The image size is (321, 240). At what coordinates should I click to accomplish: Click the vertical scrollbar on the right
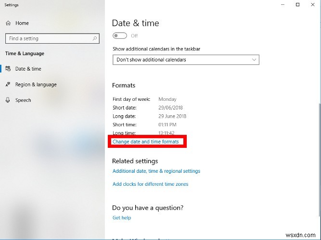[320, 159]
